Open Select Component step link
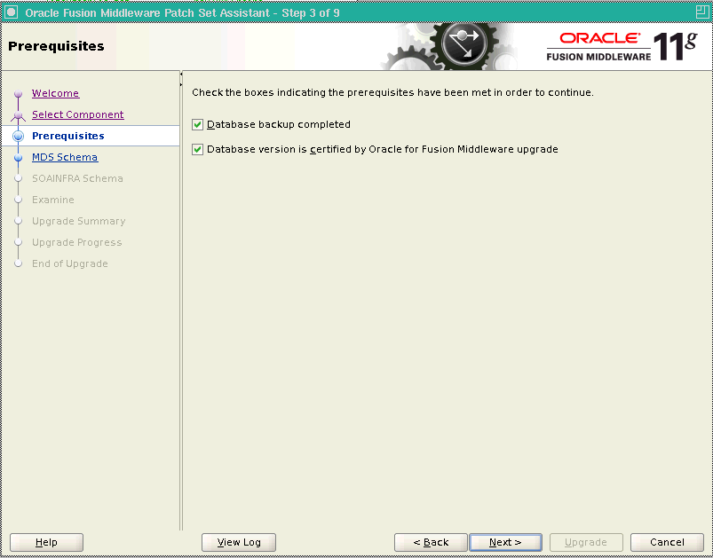 pyautogui.click(x=78, y=114)
